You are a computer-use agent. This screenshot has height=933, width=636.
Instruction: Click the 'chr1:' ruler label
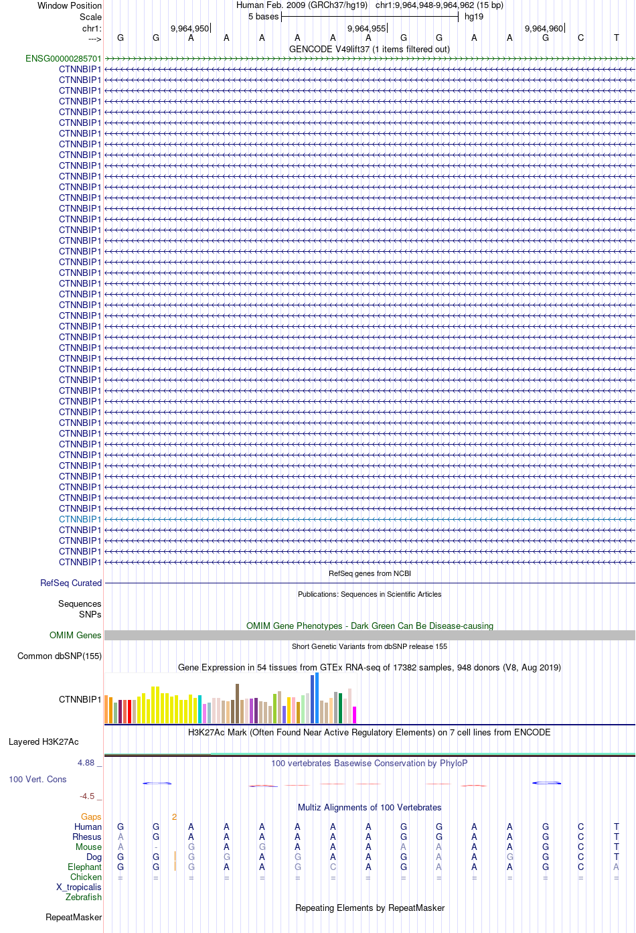(x=92, y=28)
